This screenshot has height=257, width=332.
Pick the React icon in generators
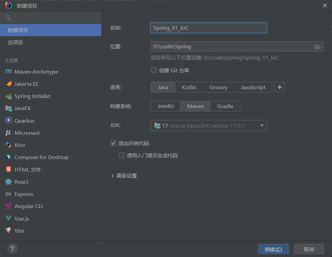pyautogui.click(x=8, y=182)
